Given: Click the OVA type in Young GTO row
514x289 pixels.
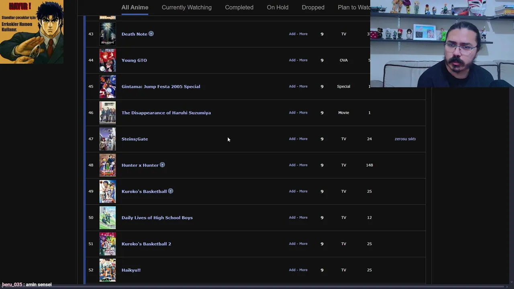Looking at the screenshot, I should 344,60.
